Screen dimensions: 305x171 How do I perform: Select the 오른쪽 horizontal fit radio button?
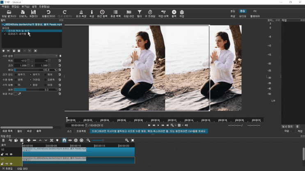45,80
